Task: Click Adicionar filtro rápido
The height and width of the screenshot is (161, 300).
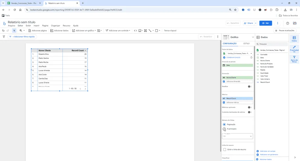Action: 22,37
